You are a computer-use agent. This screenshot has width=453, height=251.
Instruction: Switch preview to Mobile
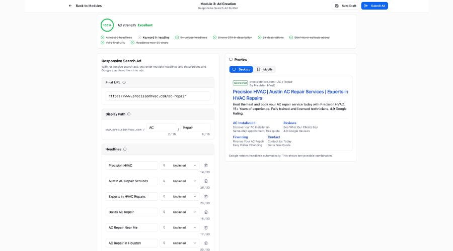pos(265,69)
